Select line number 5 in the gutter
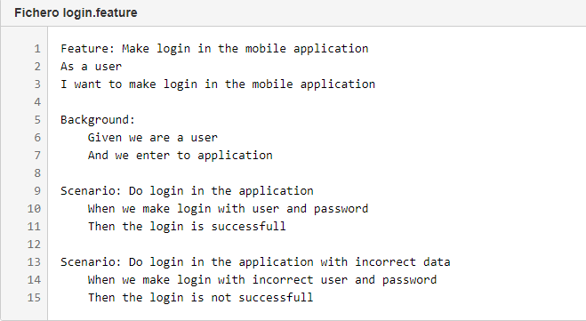The height and width of the screenshot is (321, 586). (x=37, y=119)
